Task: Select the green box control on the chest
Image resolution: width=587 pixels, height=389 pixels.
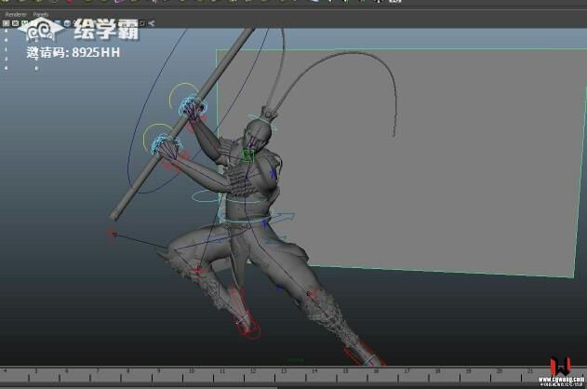Action: pos(247,156)
